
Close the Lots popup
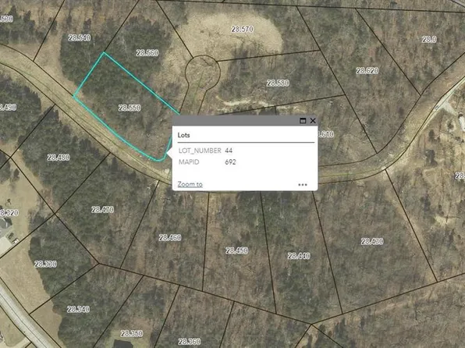coord(313,121)
